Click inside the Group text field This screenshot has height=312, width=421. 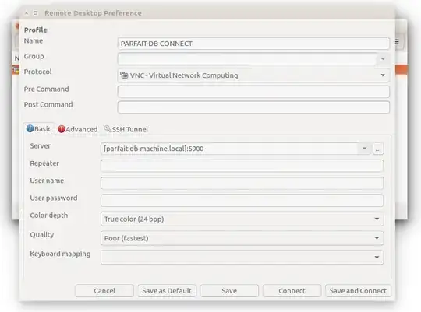coord(247,58)
